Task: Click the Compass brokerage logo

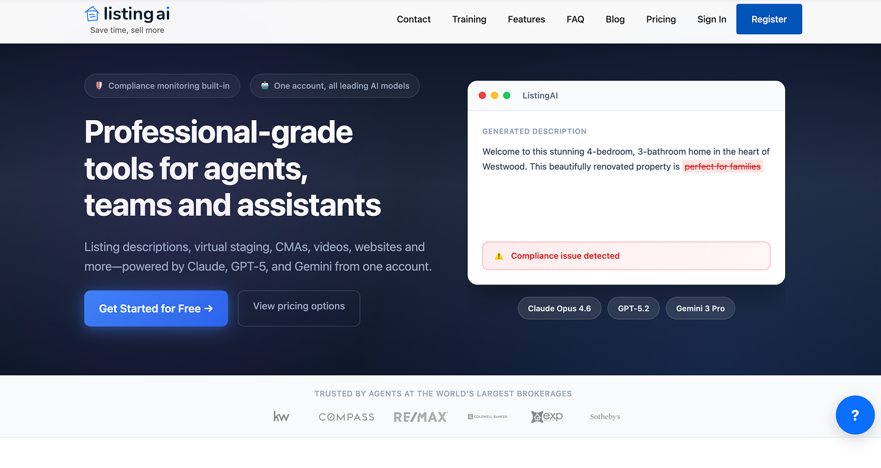Action: [347, 417]
